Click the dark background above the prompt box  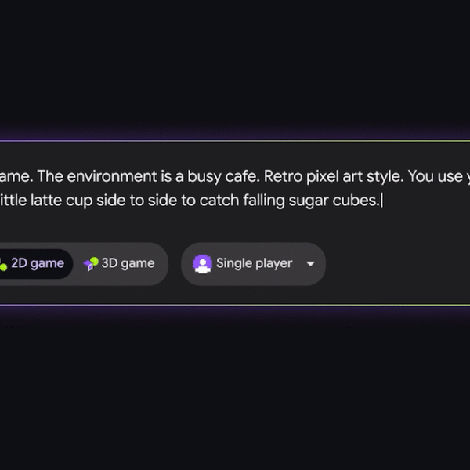235,66
